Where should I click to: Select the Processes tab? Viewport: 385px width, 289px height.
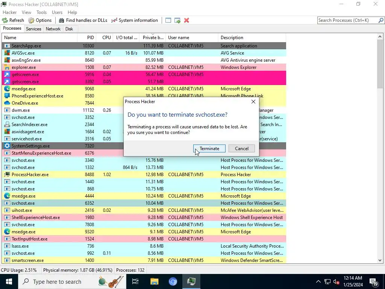pyautogui.click(x=12, y=28)
